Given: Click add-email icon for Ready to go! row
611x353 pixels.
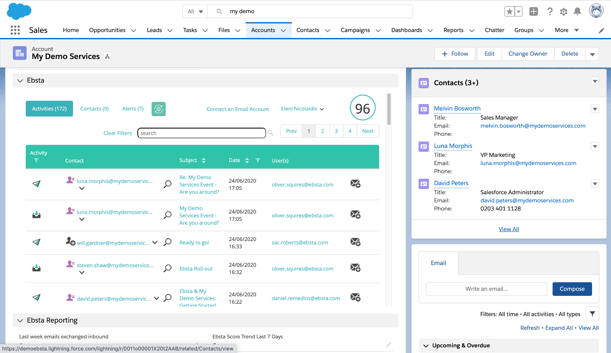Looking at the screenshot, I should (355, 242).
